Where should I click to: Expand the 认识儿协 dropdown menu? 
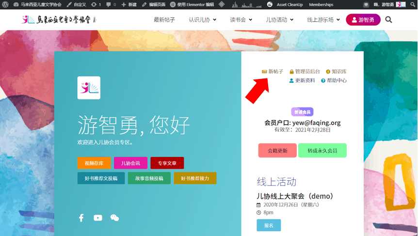[203, 20]
